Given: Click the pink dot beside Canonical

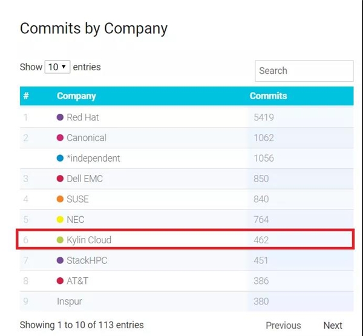Looking at the screenshot, I should tap(60, 137).
